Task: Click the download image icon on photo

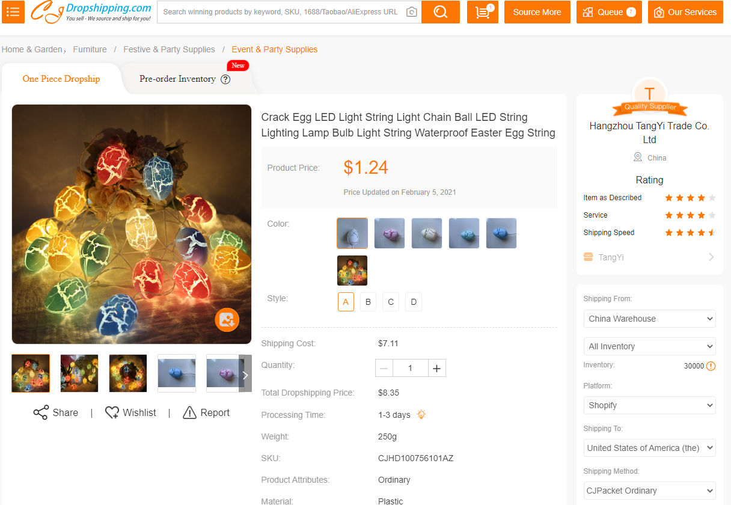Action: (227, 319)
